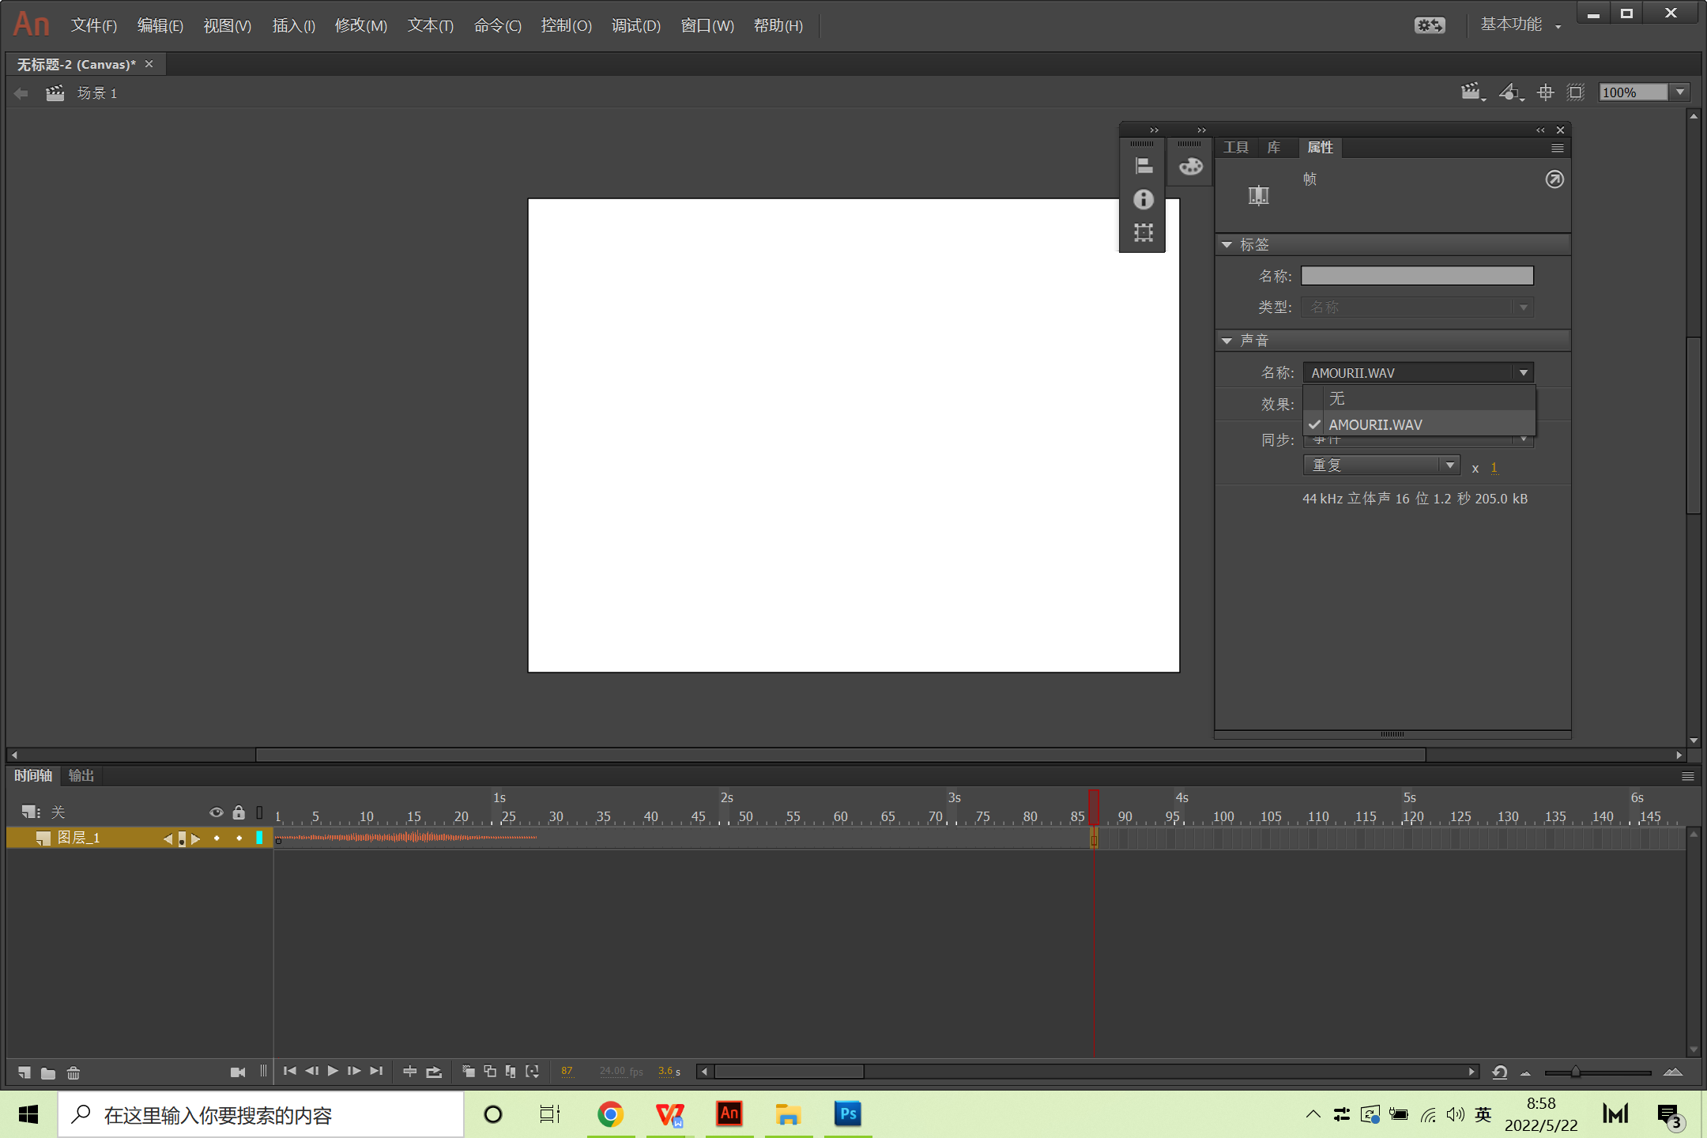This screenshot has height=1138, width=1707.
Task: Switch to the 库 tab
Action: click(x=1273, y=148)
